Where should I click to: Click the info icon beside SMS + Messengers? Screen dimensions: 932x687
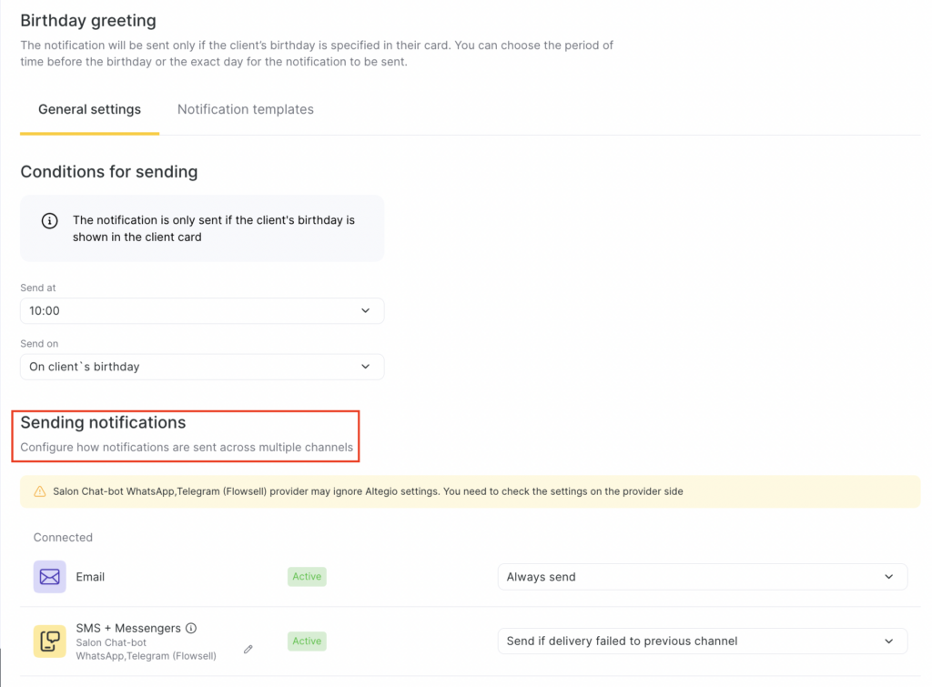point(191,628)
